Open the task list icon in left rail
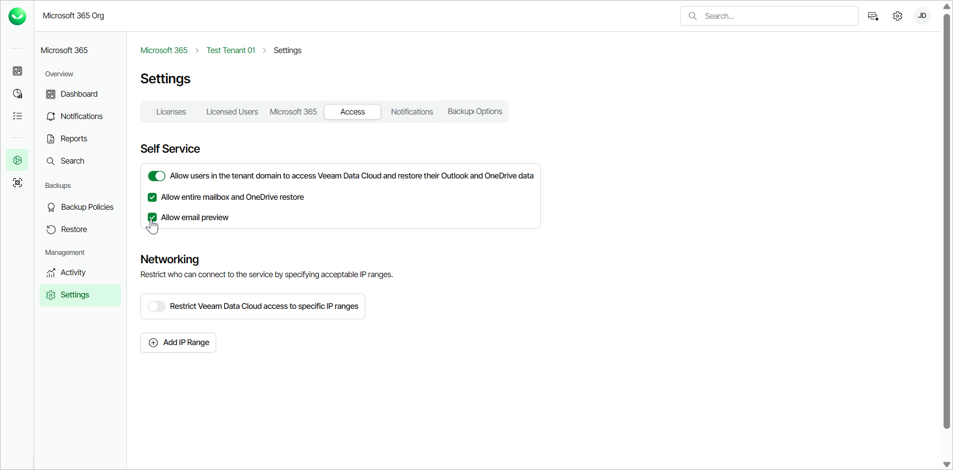The width and height of the screenshot is (953, 470). pyautogui.click(x=17, y=116)
